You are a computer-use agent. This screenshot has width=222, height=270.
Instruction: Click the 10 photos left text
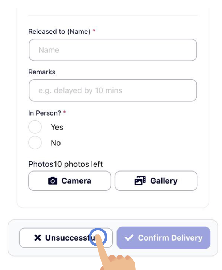(78, 164)
